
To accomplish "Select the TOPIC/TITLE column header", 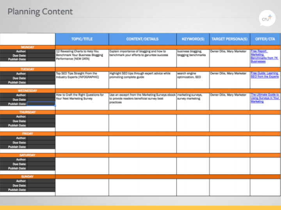I will (x=82, y=39).
